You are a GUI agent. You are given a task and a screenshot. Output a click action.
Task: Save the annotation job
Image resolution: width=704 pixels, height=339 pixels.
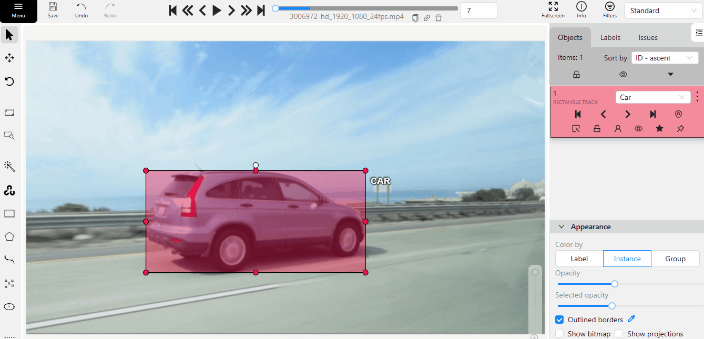[x=53, y=10]
